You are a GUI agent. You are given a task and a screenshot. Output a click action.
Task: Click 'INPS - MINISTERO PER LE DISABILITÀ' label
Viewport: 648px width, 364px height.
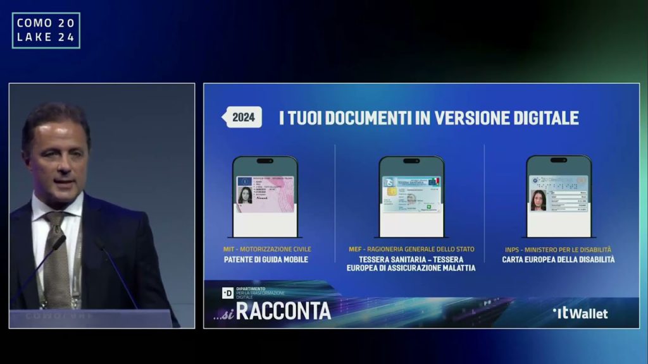tap(558, 250)
